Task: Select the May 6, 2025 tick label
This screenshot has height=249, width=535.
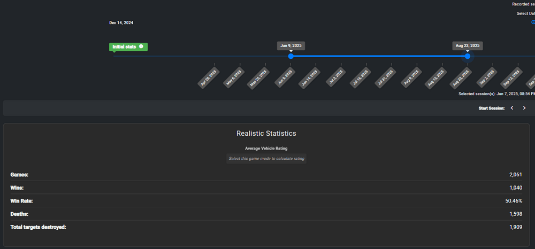Action: pos(234,77)
